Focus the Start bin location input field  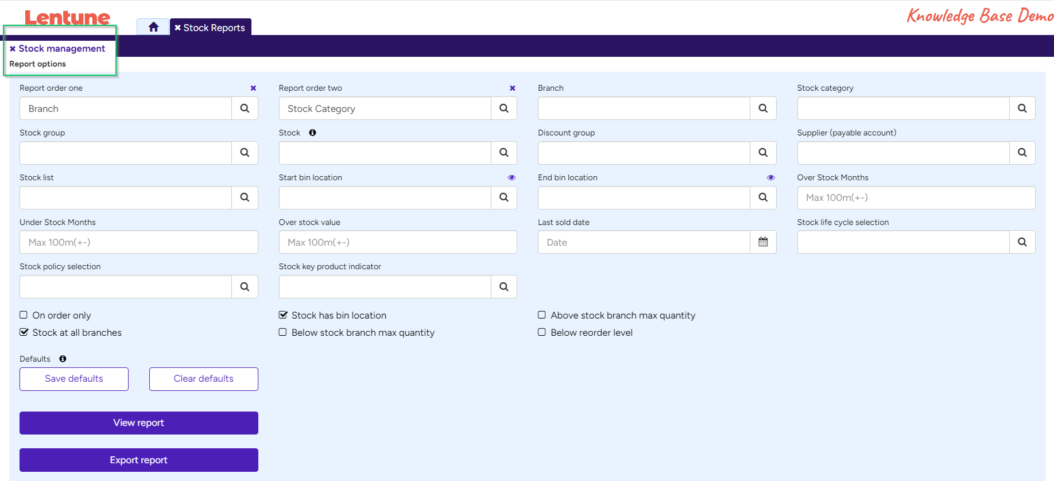pyautogui.click(x=385, y=197)
